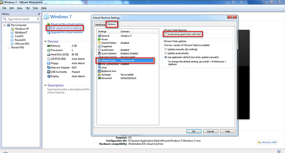This screenshot has height=153, width=285.
Task: Click the USB Controller icon
Action: (49, 72)
